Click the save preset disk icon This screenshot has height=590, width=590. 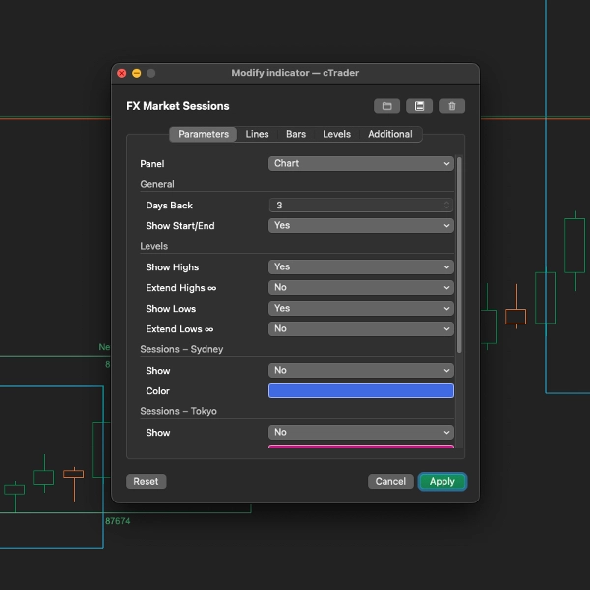click(419, 106)
